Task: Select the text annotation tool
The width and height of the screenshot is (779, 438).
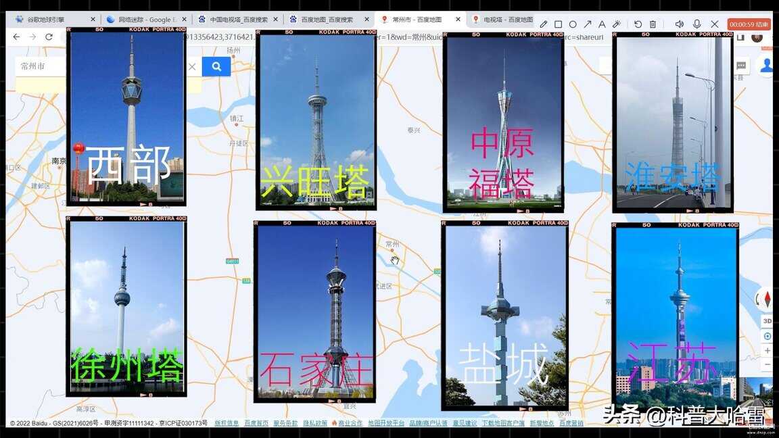Action: [602, 24]
